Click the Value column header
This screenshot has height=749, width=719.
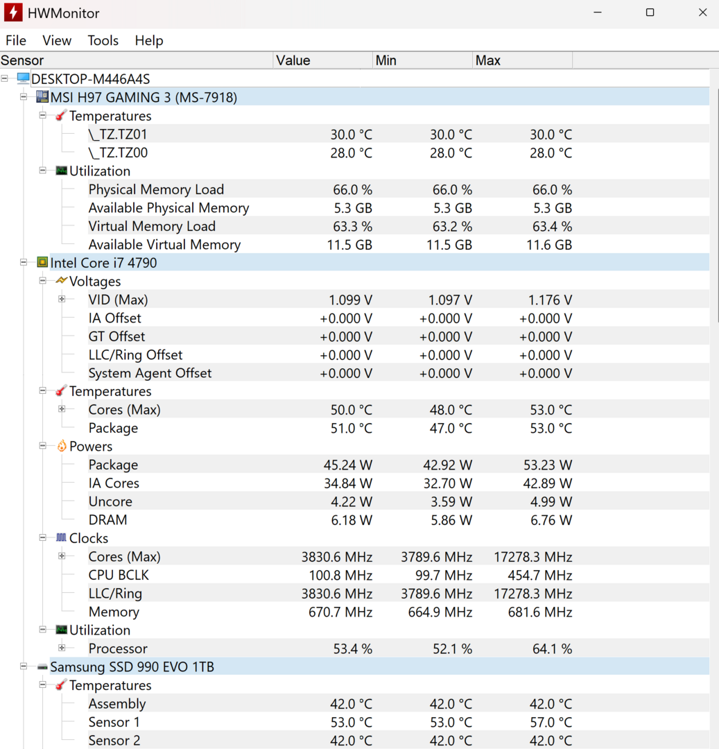(322, 60)
